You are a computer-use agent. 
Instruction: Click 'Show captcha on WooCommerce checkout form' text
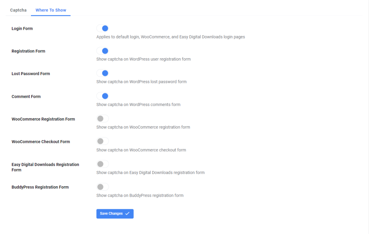[x=141, y=150]
